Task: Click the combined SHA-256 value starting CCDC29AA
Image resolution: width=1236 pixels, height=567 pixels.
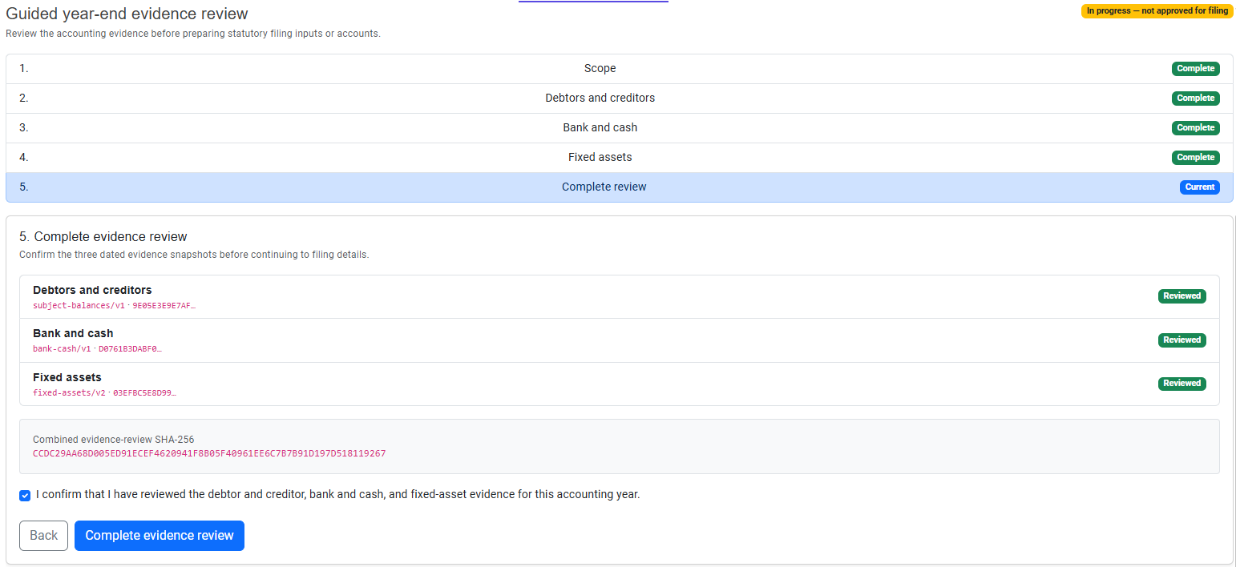Action: [209, 453]
